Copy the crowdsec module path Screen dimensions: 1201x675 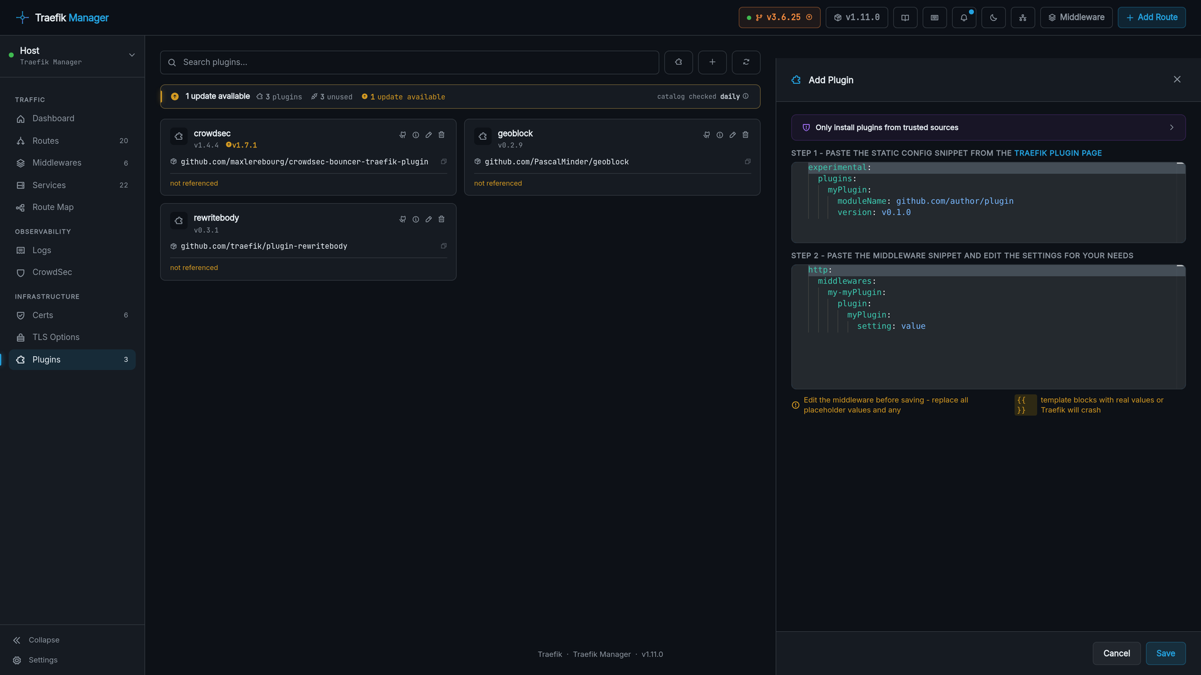[443, 162]
